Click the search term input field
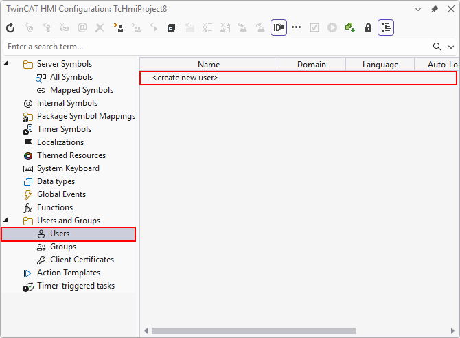 point(213,47)
